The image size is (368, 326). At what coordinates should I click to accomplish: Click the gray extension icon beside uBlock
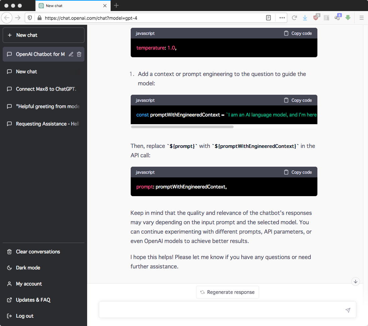point(326,18)
